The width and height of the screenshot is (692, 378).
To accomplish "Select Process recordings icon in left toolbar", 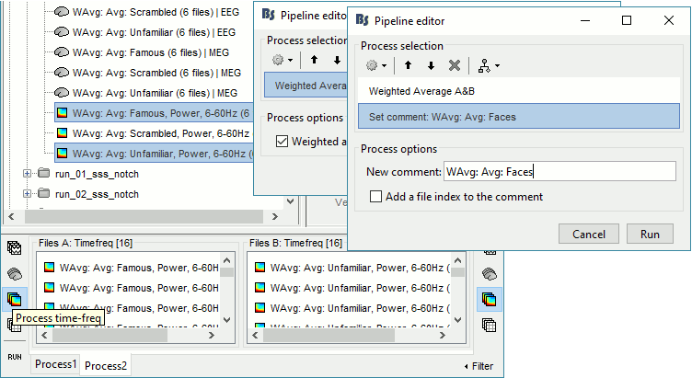I will tap(16, 247).
